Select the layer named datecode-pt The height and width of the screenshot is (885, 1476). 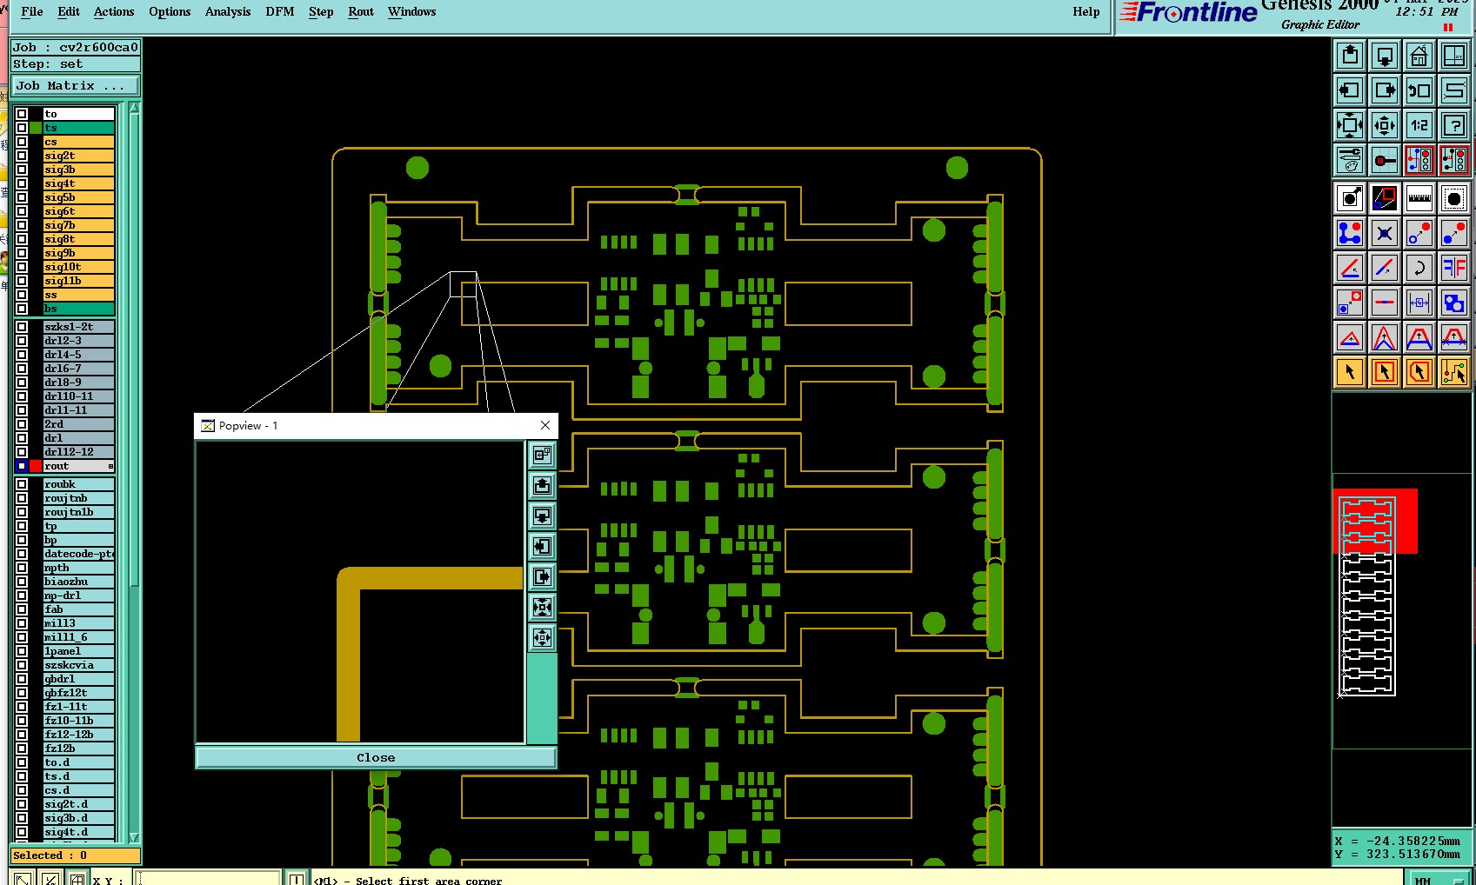click(x=79, y=554)
